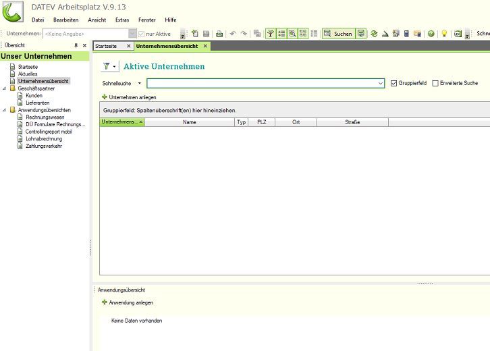Screen dimensions: 490x351
Task: Click the document stack toolbar icon
Action: click(x=396, y=34)
